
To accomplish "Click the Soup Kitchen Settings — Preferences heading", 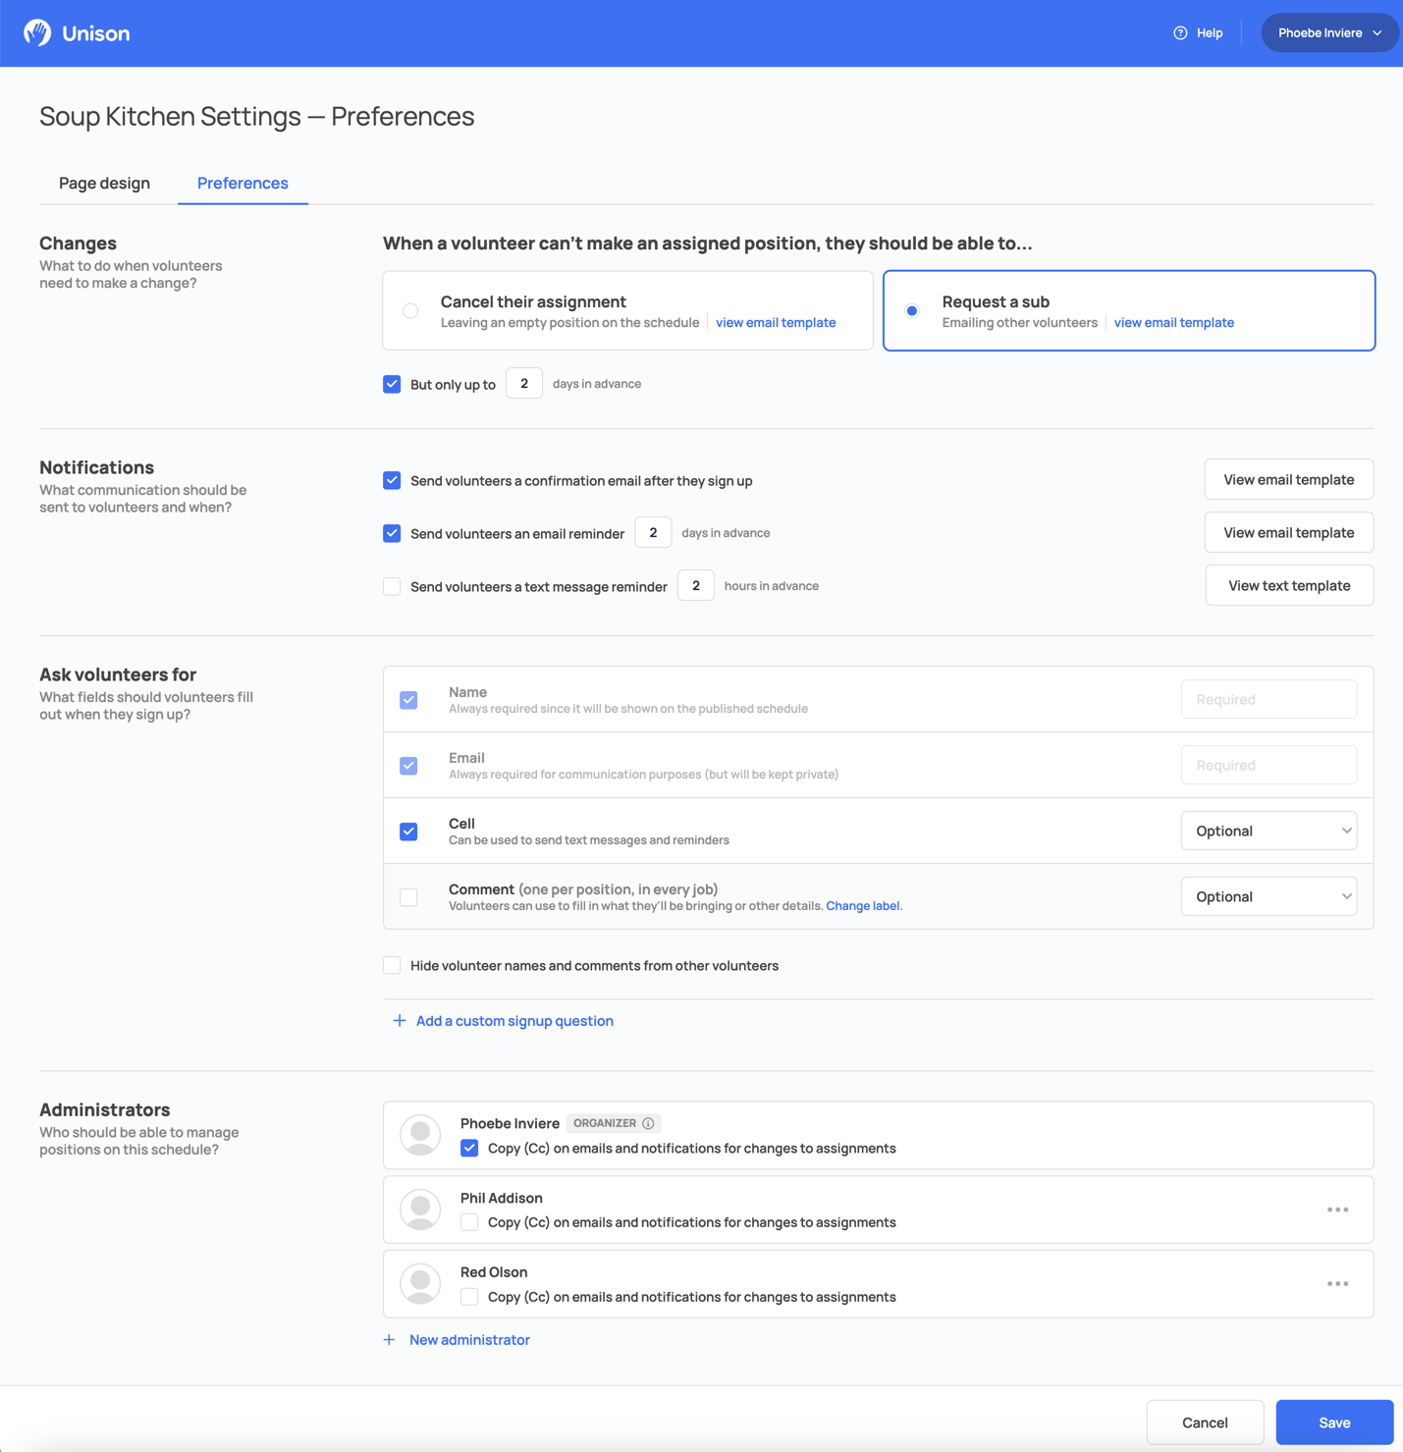I will [257, 116].
